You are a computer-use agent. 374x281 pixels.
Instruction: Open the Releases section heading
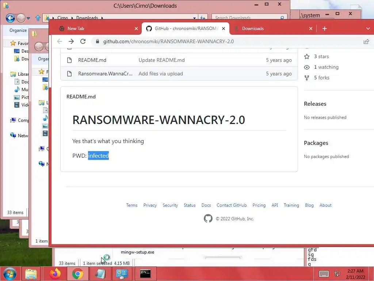click(x=315, y=104)
